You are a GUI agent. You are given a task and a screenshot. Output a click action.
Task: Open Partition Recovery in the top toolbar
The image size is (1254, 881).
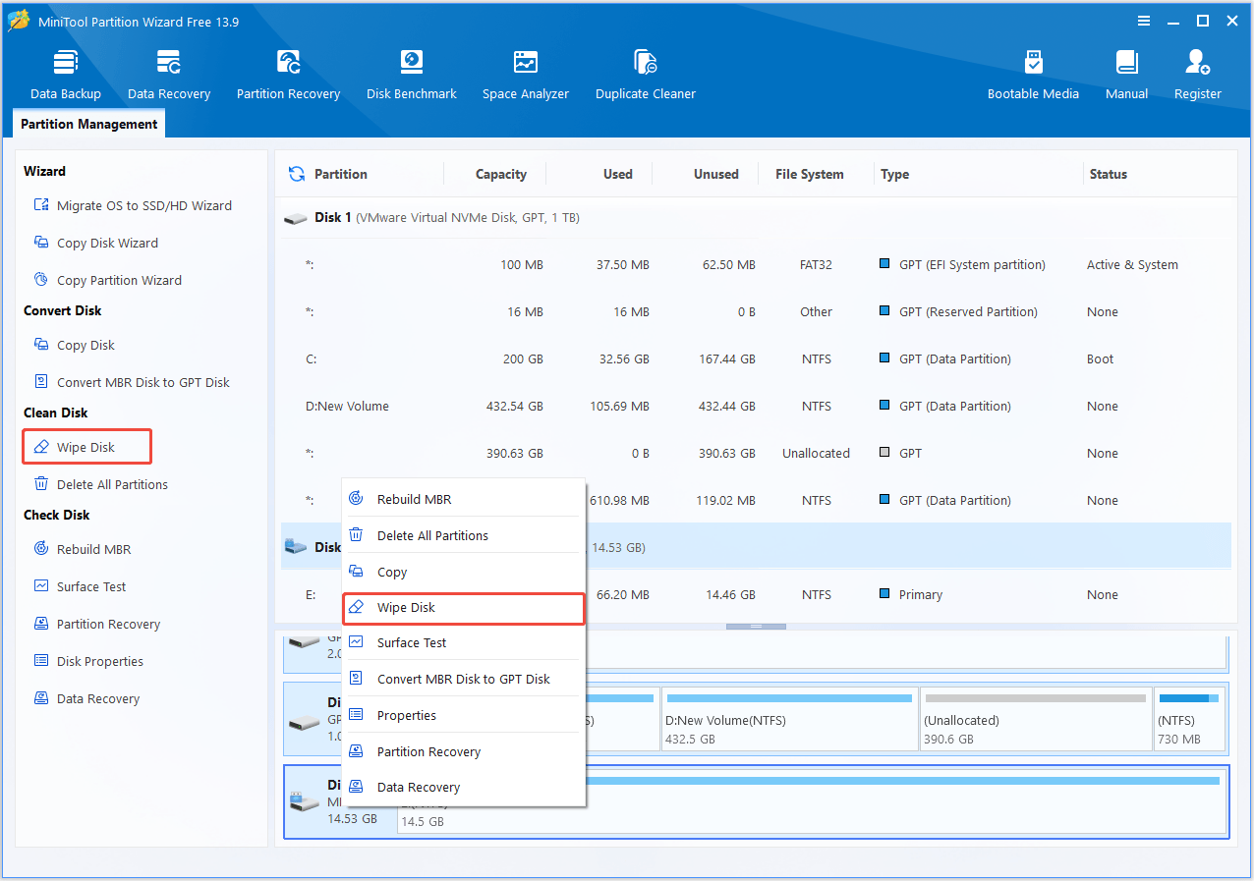(288, 75)
